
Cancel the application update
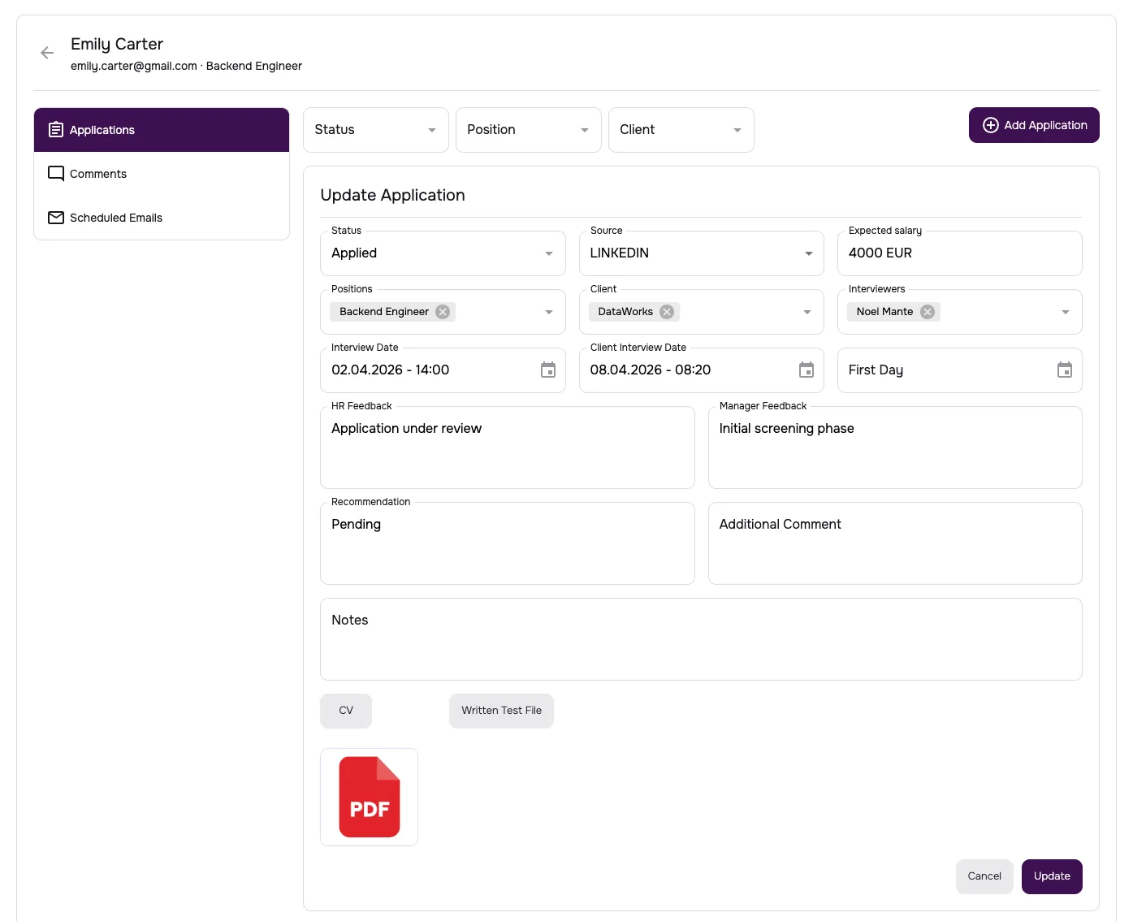coord(984,876)
